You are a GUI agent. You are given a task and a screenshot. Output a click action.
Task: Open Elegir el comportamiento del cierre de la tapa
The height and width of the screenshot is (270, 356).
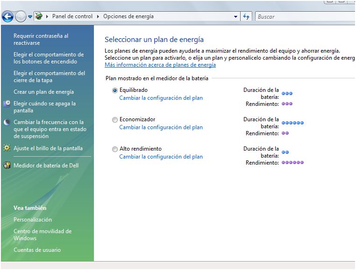pos(49,76)
